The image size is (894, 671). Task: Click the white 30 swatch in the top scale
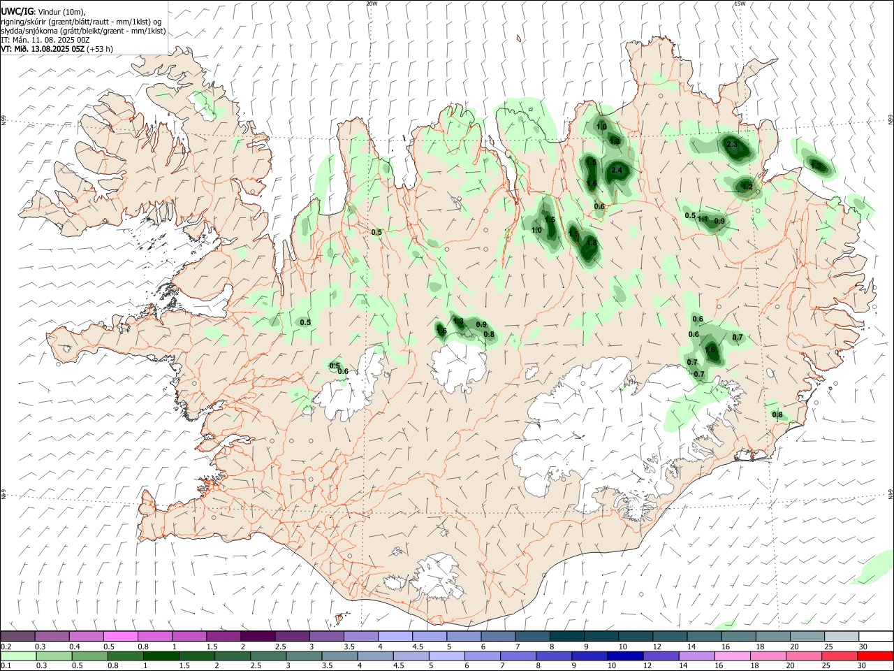876,636
